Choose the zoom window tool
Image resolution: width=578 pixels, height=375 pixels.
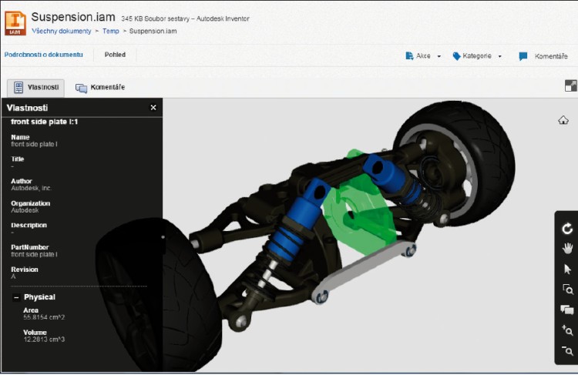tap(567, 290)
